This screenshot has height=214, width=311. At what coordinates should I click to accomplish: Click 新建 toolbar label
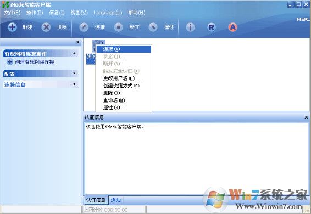[27, 27]
